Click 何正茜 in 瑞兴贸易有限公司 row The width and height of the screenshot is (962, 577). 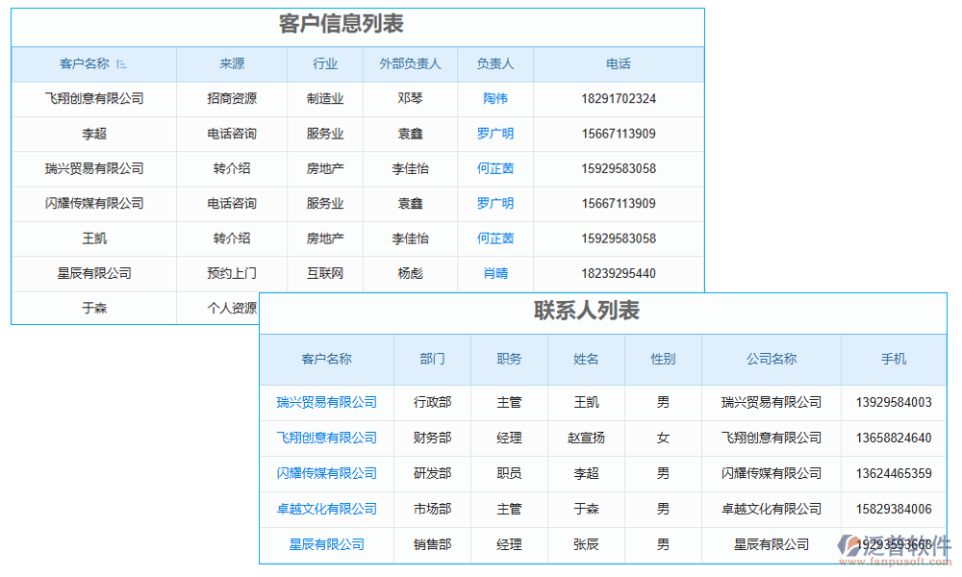(494, 168)
